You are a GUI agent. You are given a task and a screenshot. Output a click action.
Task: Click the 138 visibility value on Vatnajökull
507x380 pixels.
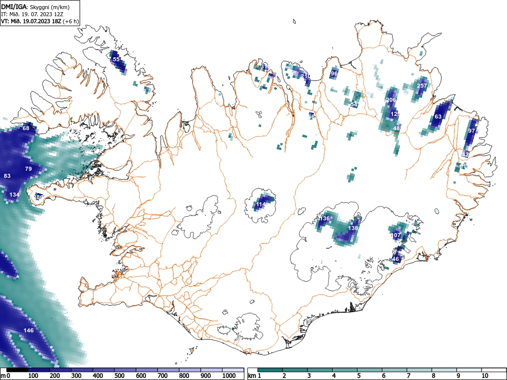coord(353,228)
